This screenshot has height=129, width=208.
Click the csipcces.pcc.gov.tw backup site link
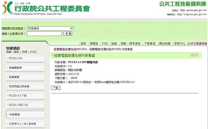(x=192, y=14)
